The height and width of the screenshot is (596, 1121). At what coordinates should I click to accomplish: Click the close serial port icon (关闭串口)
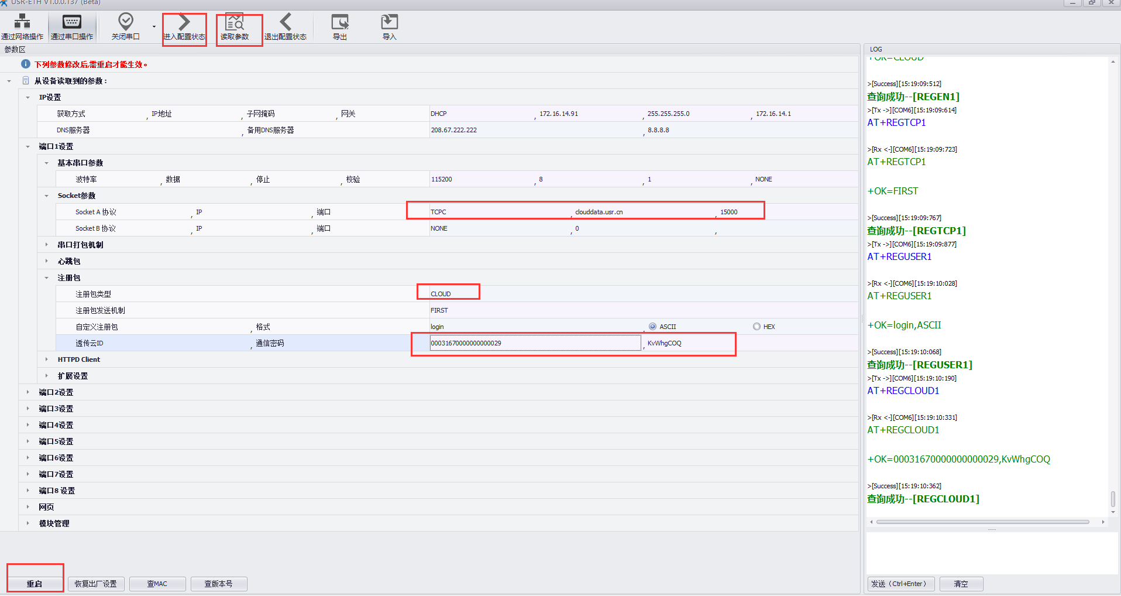click(x=125, y=27)
